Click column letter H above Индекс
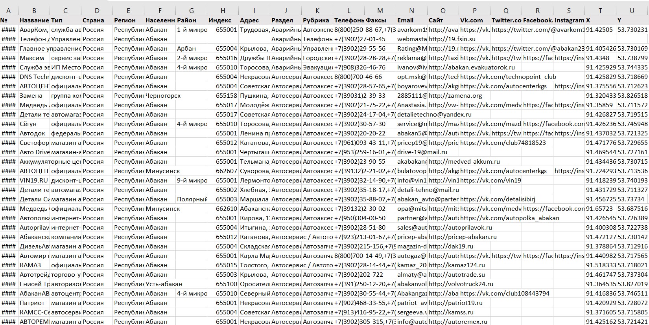This screenshot has width=649, height=325. (x=223, y=11)
